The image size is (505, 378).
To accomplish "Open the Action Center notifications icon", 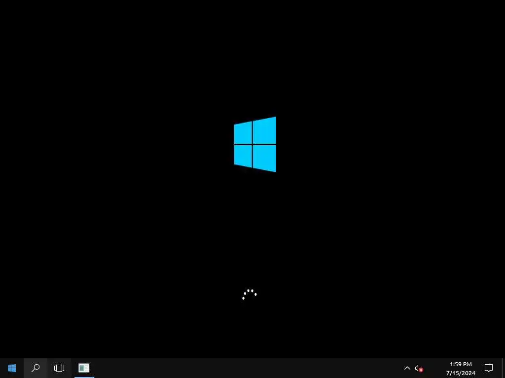I will pos(489,368).
